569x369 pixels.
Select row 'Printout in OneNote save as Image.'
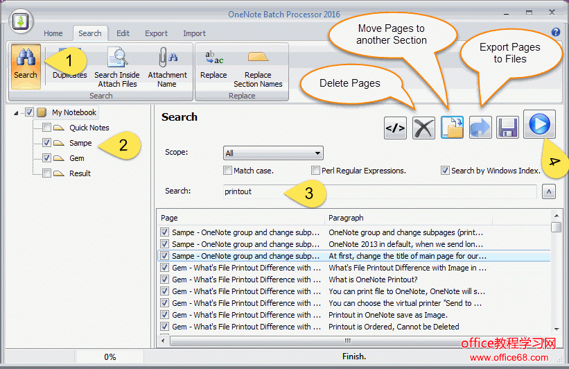pos(354,315)
